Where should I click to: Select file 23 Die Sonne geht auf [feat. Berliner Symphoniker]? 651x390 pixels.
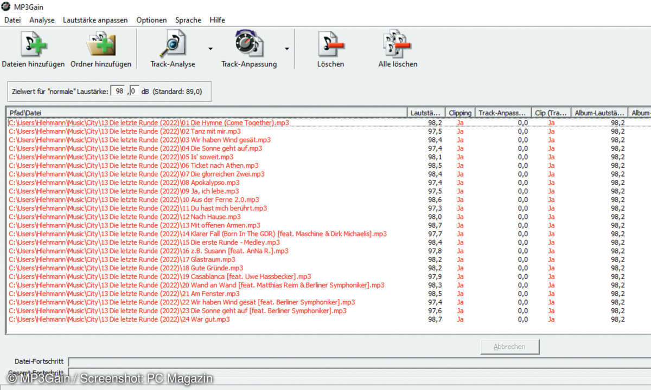pos(177,311)
